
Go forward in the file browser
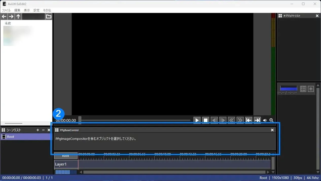click(x=11, y=17)
